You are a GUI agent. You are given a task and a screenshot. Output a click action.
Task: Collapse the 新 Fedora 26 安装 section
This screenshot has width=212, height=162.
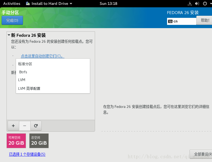click(9, 35)
